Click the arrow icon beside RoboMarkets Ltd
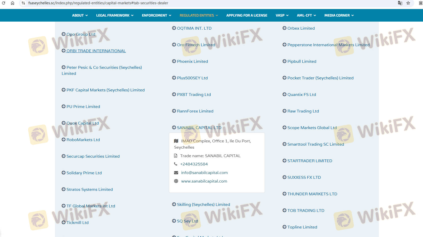 64,140
